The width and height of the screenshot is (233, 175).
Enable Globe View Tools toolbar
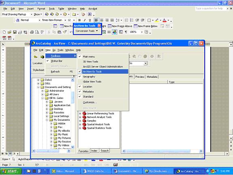103,81
